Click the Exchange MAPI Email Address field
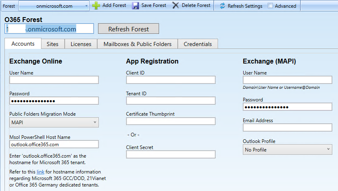The width and height of the screenshot is (338, 191). click(287, 127)
